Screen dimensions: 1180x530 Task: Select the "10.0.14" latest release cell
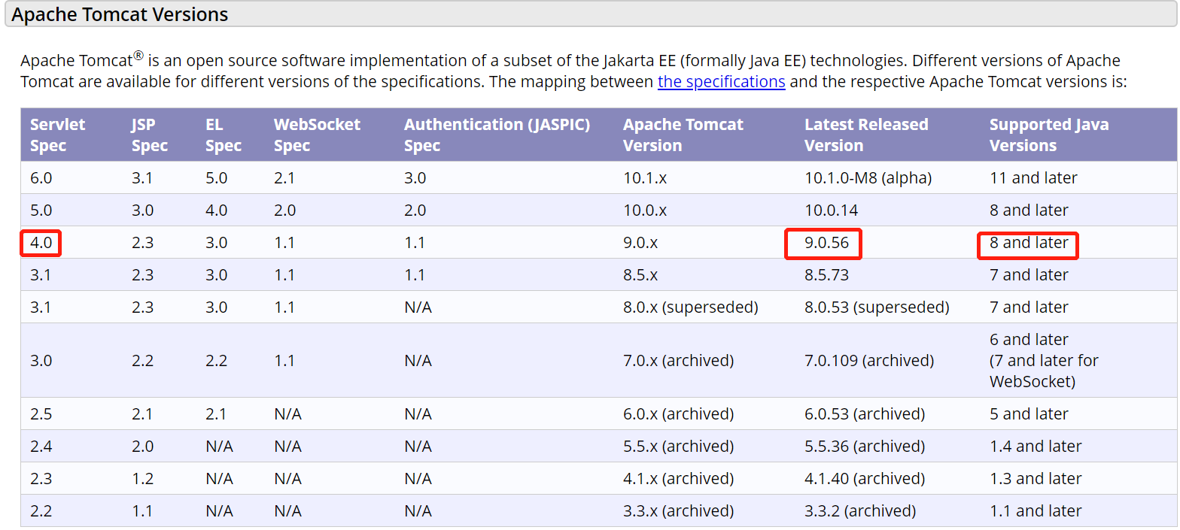(x=831, y=210)
